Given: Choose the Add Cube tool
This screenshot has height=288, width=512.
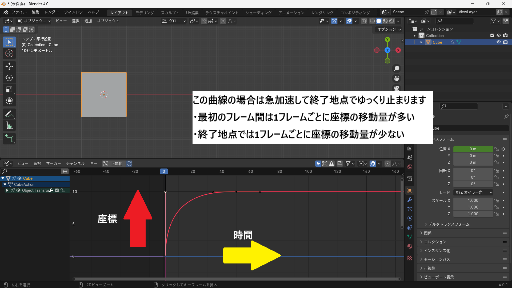Looking at the screenshot, I should point(9,139).
